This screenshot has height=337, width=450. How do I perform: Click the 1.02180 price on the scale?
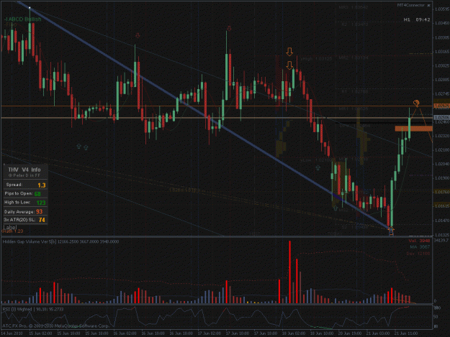pyautogui.click(x=442, y=149)
